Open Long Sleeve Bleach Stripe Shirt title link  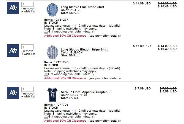84,50
